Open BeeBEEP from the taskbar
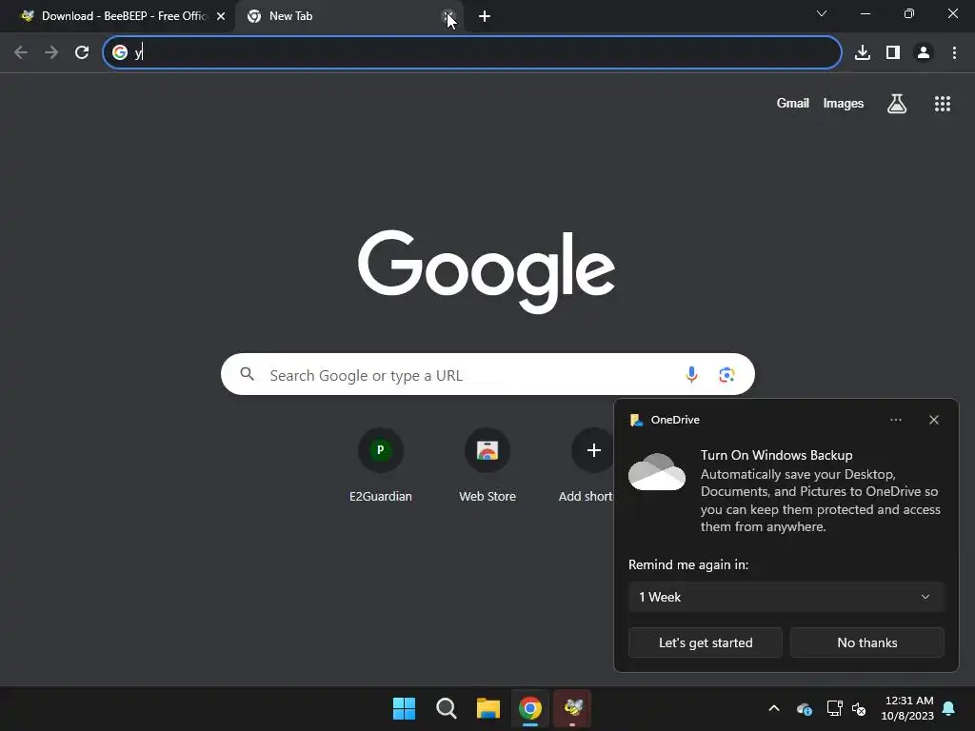 click(x=572, y=708)
